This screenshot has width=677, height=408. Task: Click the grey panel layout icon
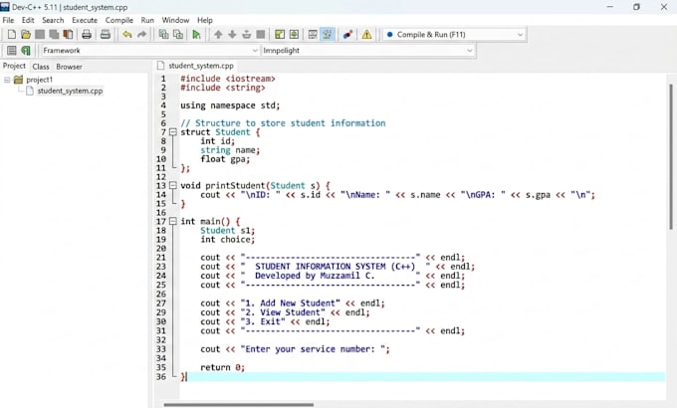pyautogui.click(x=313, y=35)
